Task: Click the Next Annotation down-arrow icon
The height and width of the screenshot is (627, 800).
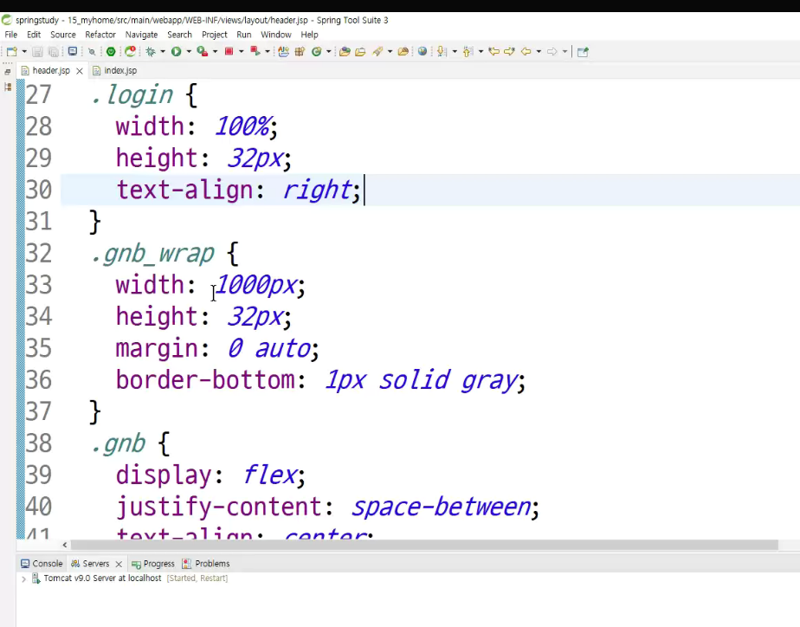Action: pos(442,51)
